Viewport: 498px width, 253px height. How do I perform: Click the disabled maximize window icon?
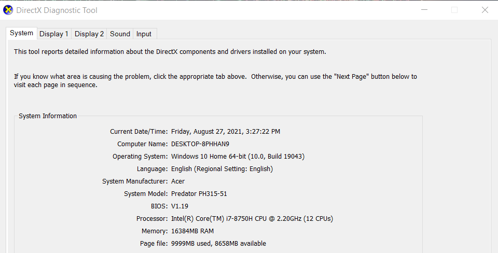tap(454, 10)
